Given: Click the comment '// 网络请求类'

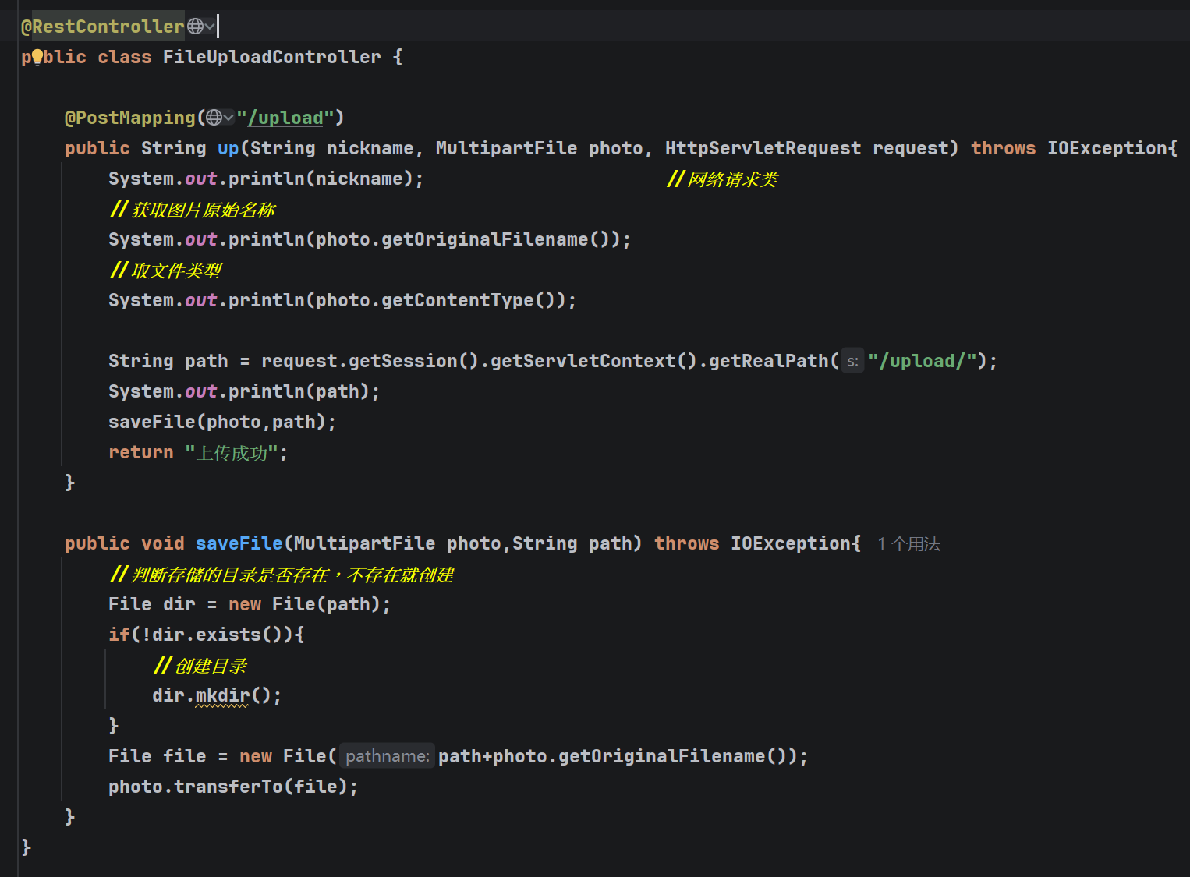Looking at the screenshot, I should [722, 179].
